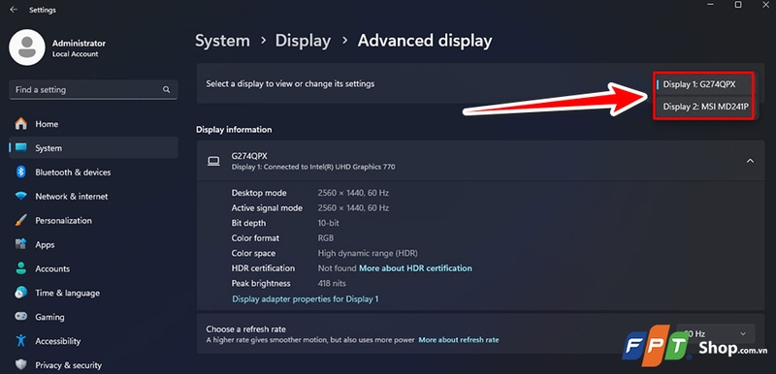The width and height of the screenshot is (776, 374).
Task: Open Time & language settings
Action: (93, 293)
